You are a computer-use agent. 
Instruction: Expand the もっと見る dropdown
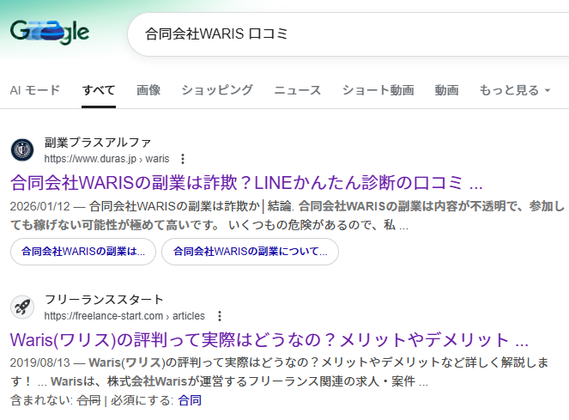(515, 90)
